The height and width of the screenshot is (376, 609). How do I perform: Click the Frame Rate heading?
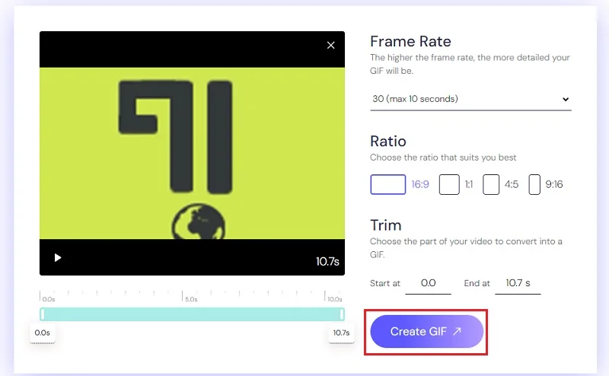(x=410, y=42)
